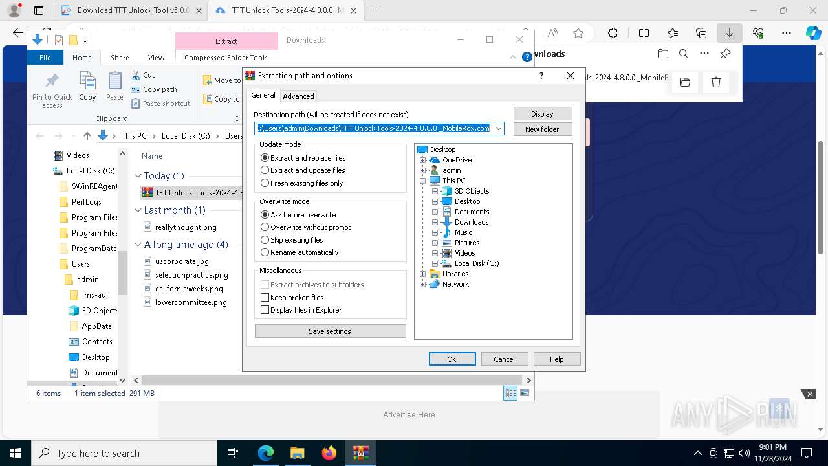Toggle Edge split screen icon
This screenshot has width=828, height=466.
[x=644, y=33]
